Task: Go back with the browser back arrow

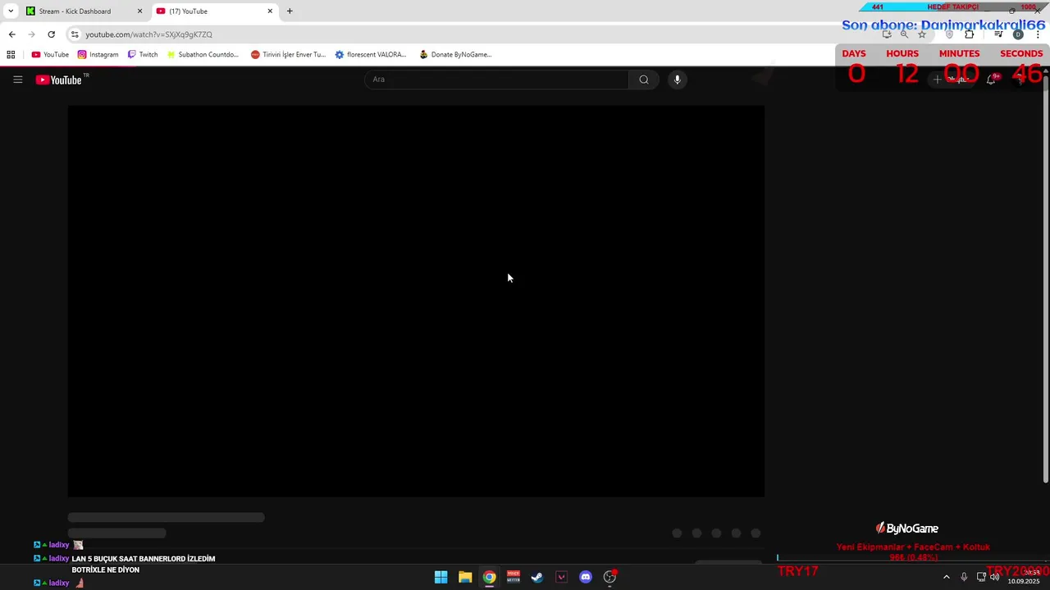Action: [11, 34]
